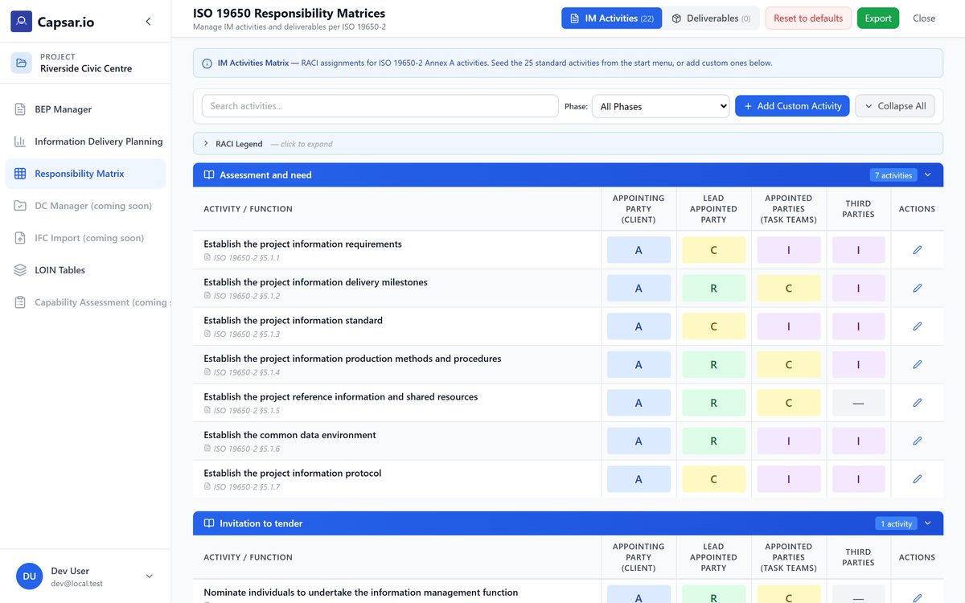This screenshot has width=965, height=603.
Task: Click 'ISO 19650-2 §5.1.7' reference text
Action: (247, 487)
